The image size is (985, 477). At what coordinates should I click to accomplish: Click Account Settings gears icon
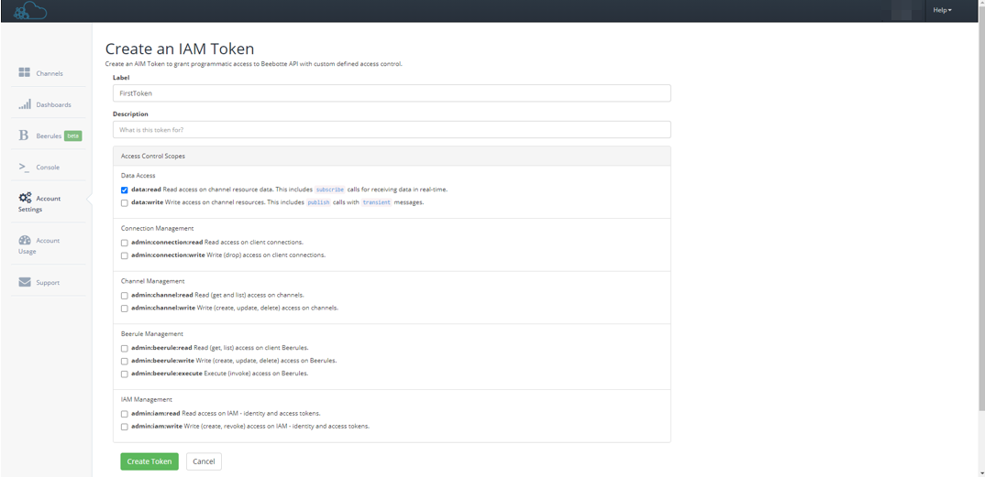point(25,198)
